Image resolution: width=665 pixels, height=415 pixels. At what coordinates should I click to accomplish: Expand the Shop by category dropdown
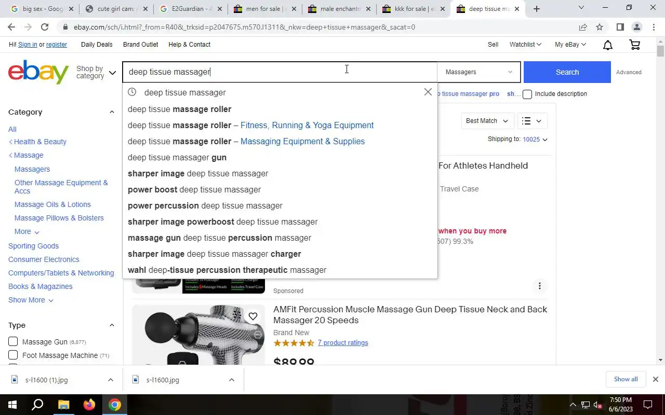[96, 72]
